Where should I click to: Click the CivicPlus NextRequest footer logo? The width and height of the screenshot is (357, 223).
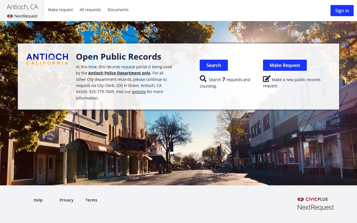pyautogui.click(x=315, y=204)
